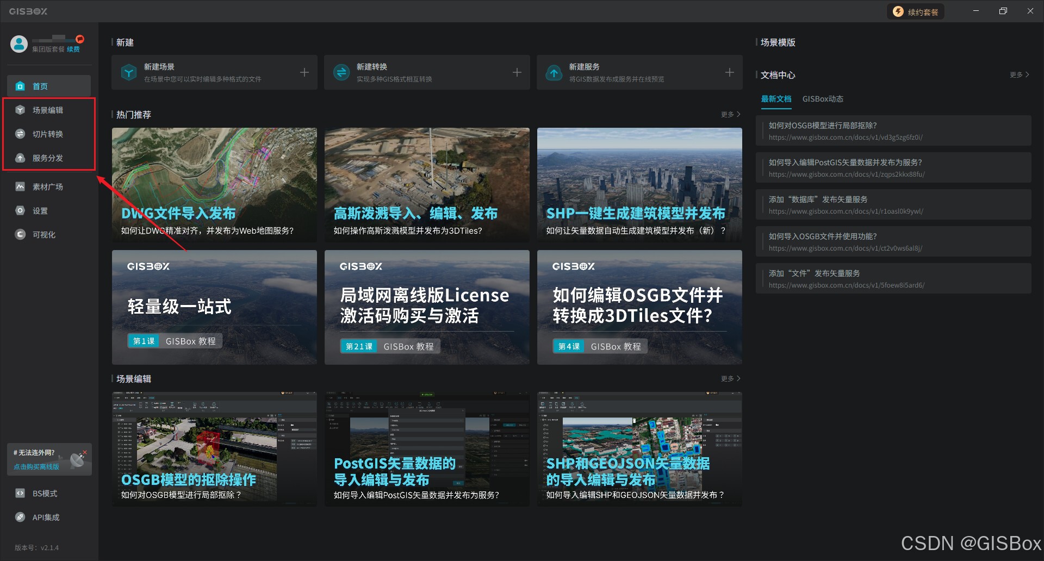Open the 首页 home sidebar icon

click(x=20, y=86)
